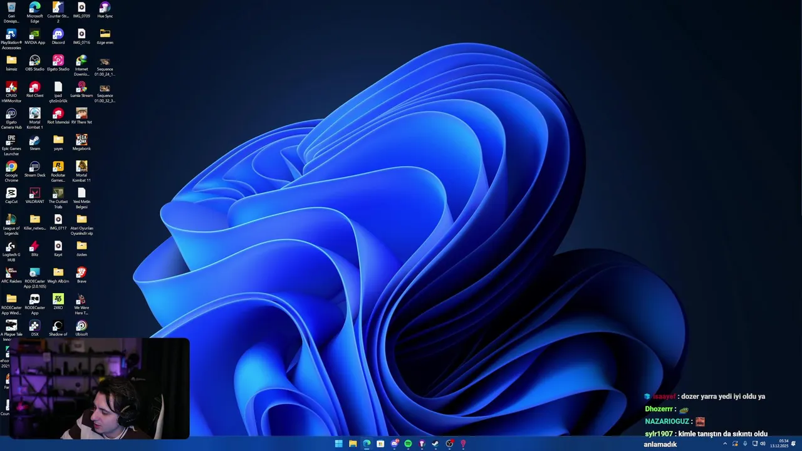802x451 pixels.
Task: Select the Elgato Camera Hub icon
Action: 11,118
